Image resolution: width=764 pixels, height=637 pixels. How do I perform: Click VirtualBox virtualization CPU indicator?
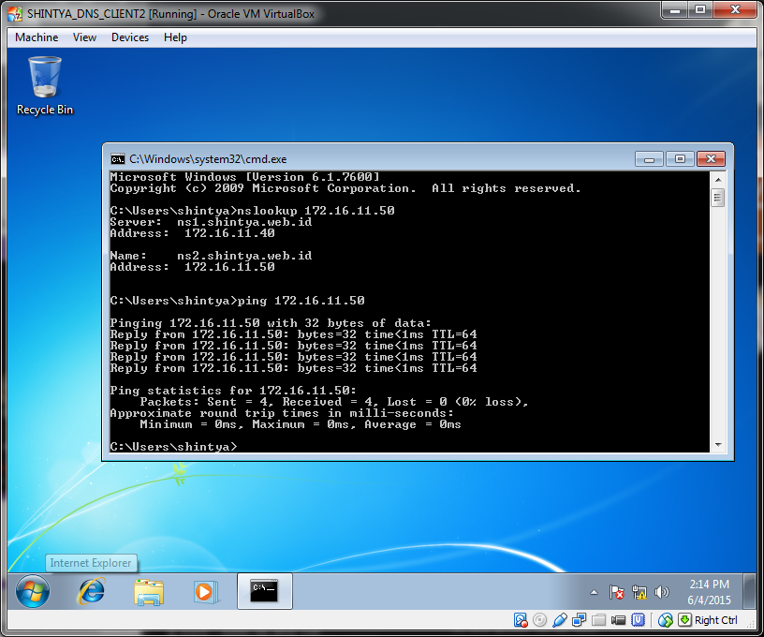click(x=638, y=620)
